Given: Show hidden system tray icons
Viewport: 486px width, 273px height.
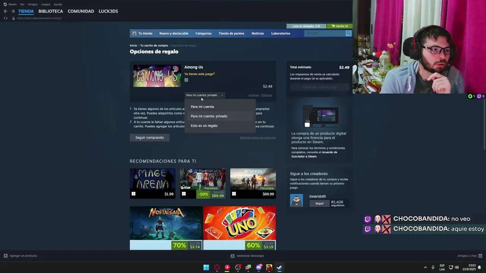Looking at the screenshot, I should click(x=425, y=267).
